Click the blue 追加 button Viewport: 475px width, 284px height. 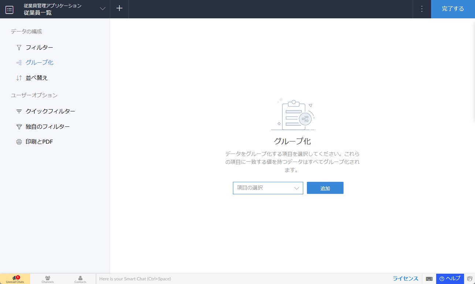(325, 188)
